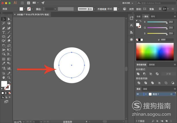Swap fill and stroke in toolbox

pyautogui.click(x=10, y=82)
